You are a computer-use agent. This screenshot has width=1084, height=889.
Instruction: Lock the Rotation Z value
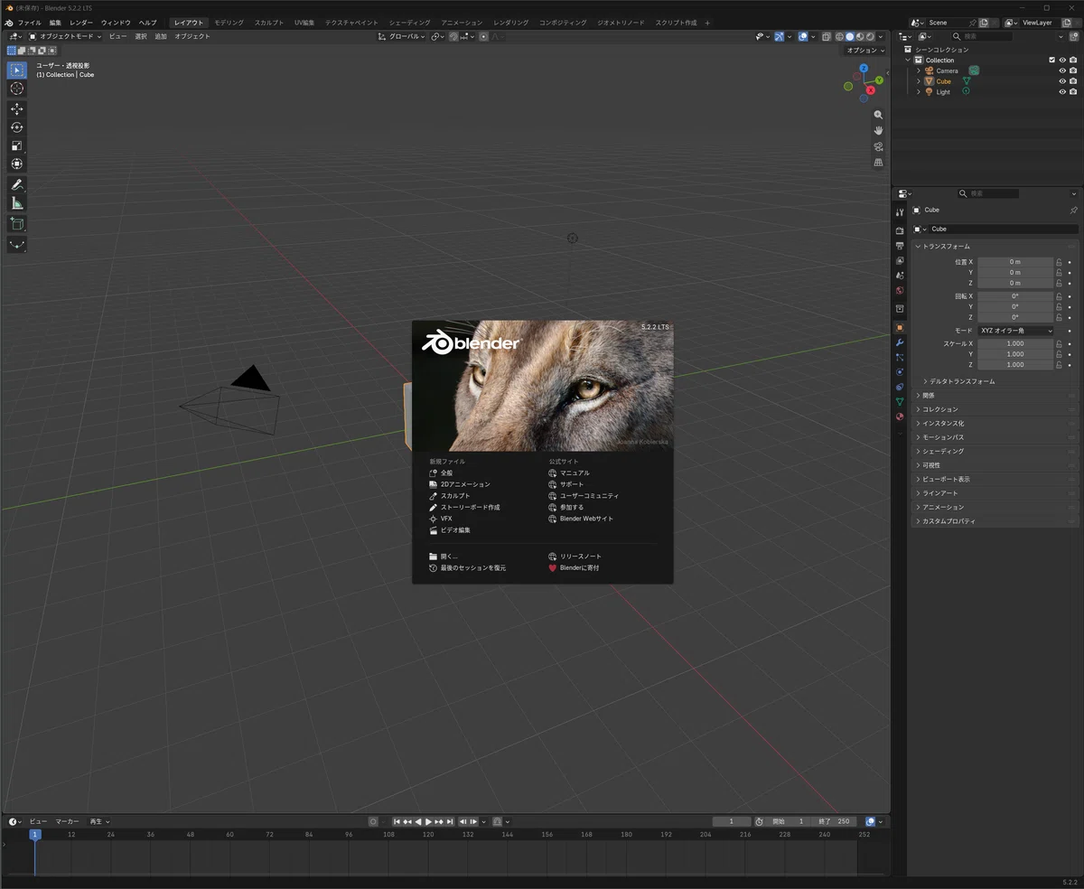pos(1059,317)
